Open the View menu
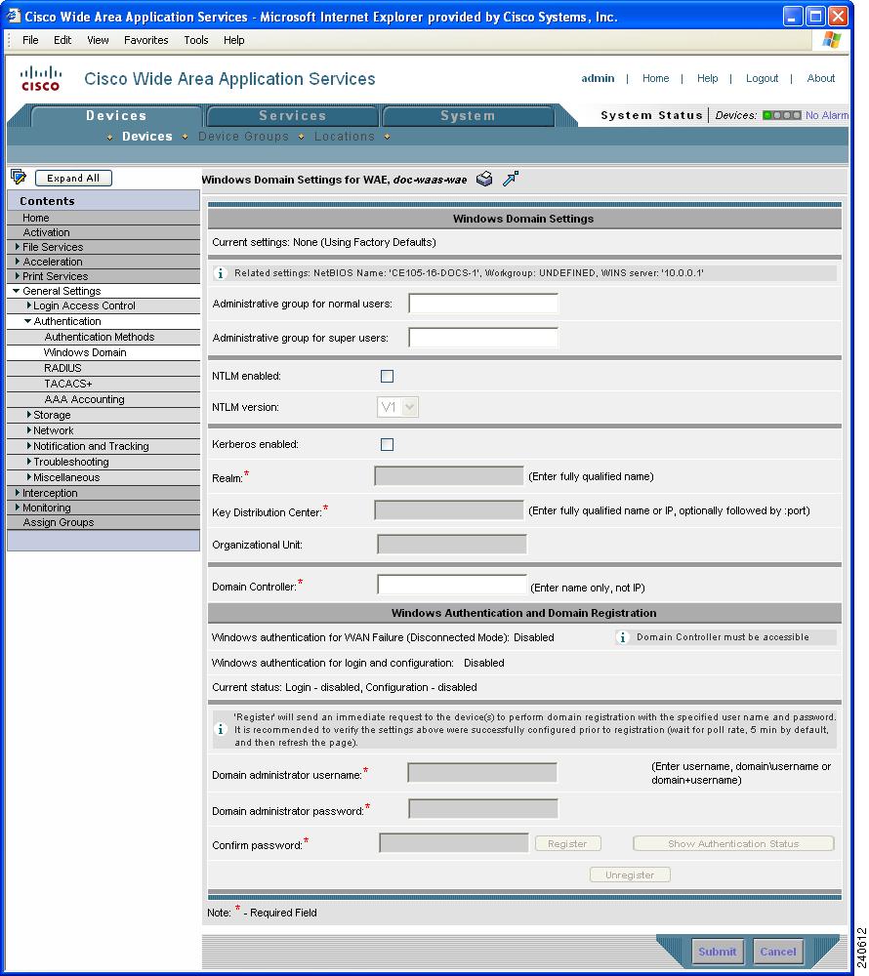 pyautogui.click(x=98, y=40)
